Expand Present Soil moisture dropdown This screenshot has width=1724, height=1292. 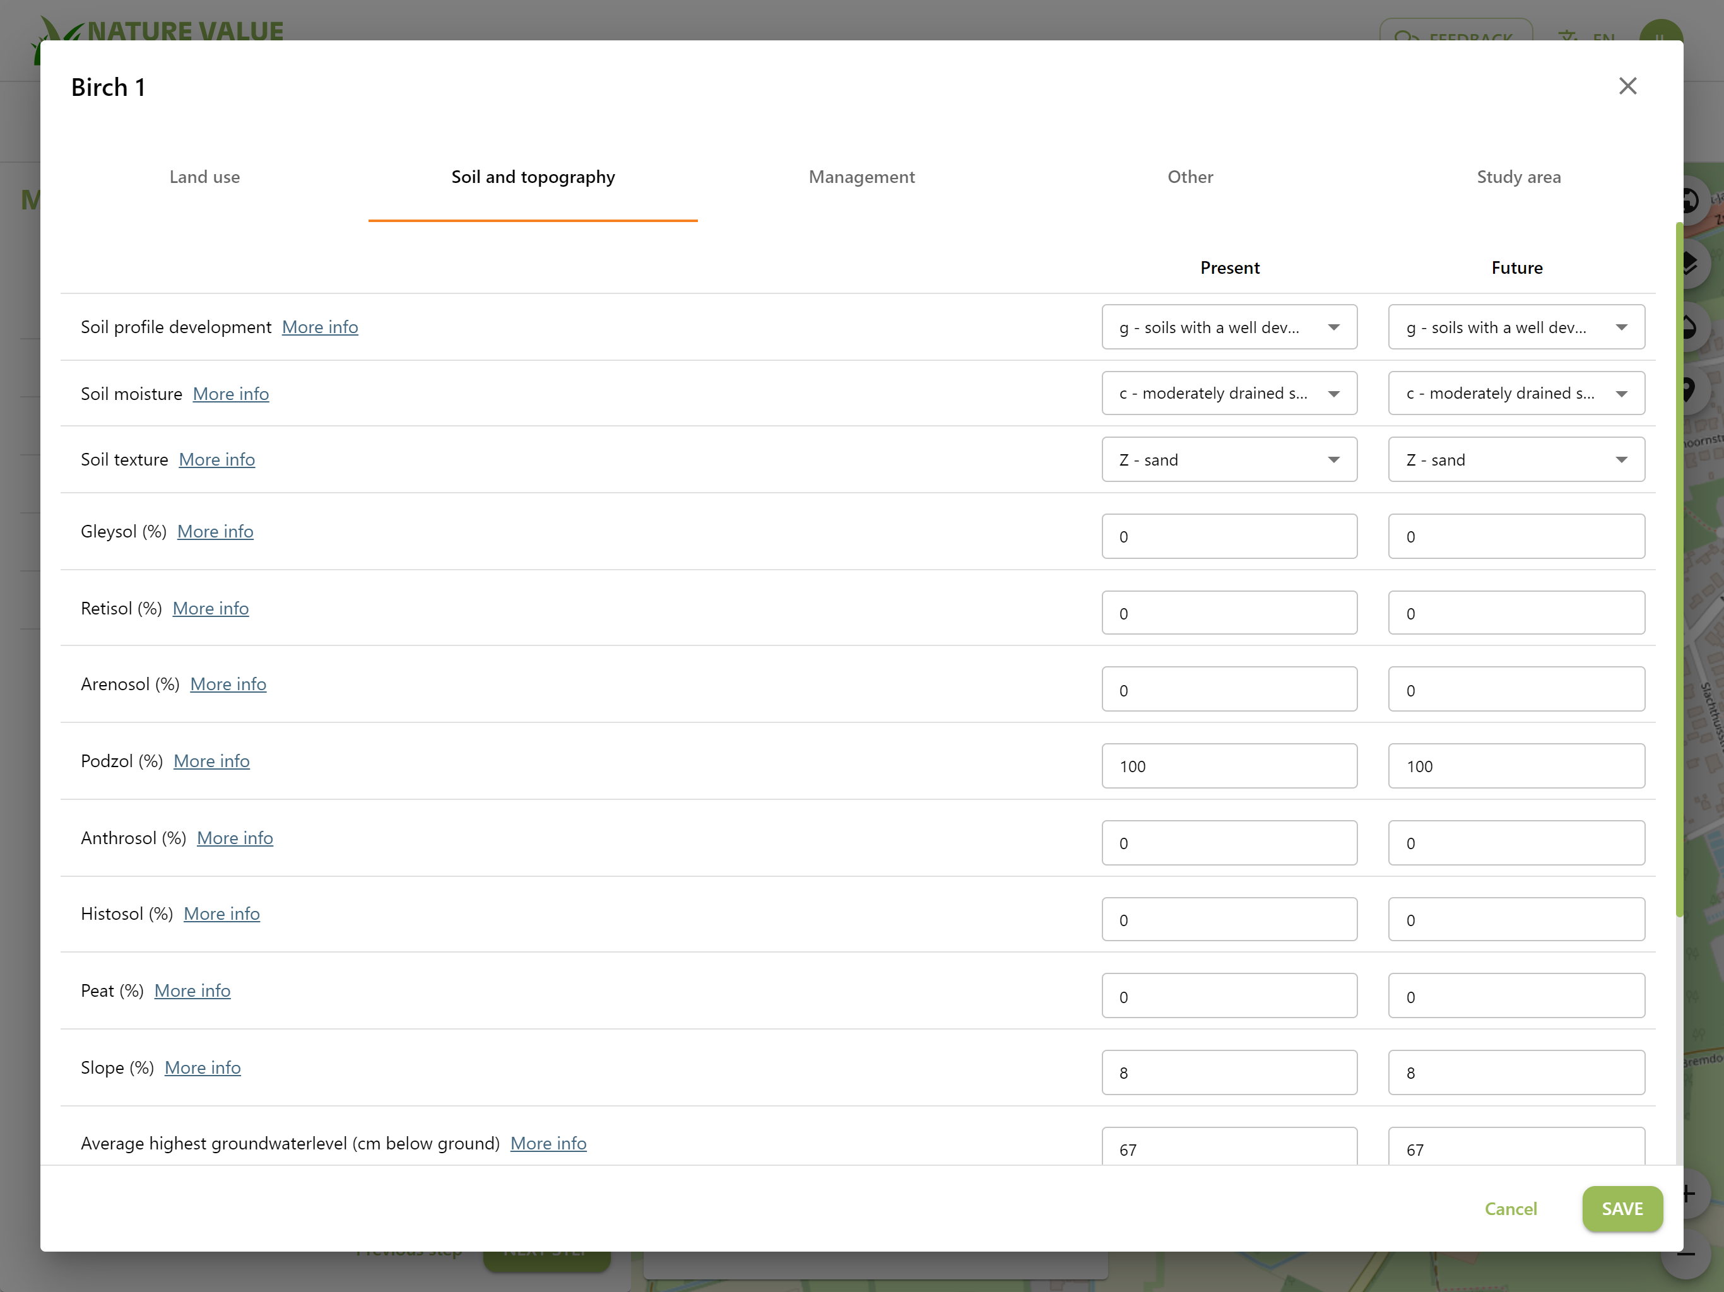point(1229,394)
